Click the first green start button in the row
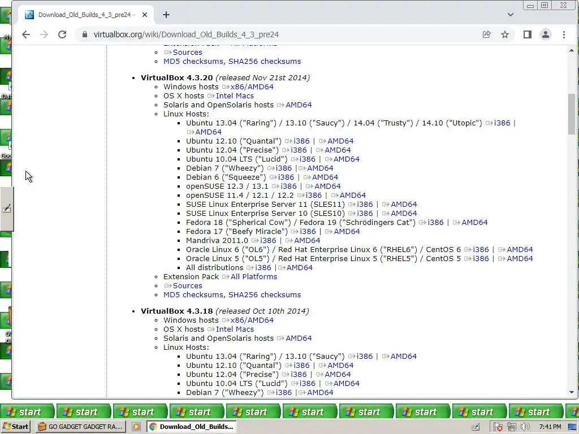Image resolution: width=579 pixels, height=434 pixels. click(x=27, y=411)
